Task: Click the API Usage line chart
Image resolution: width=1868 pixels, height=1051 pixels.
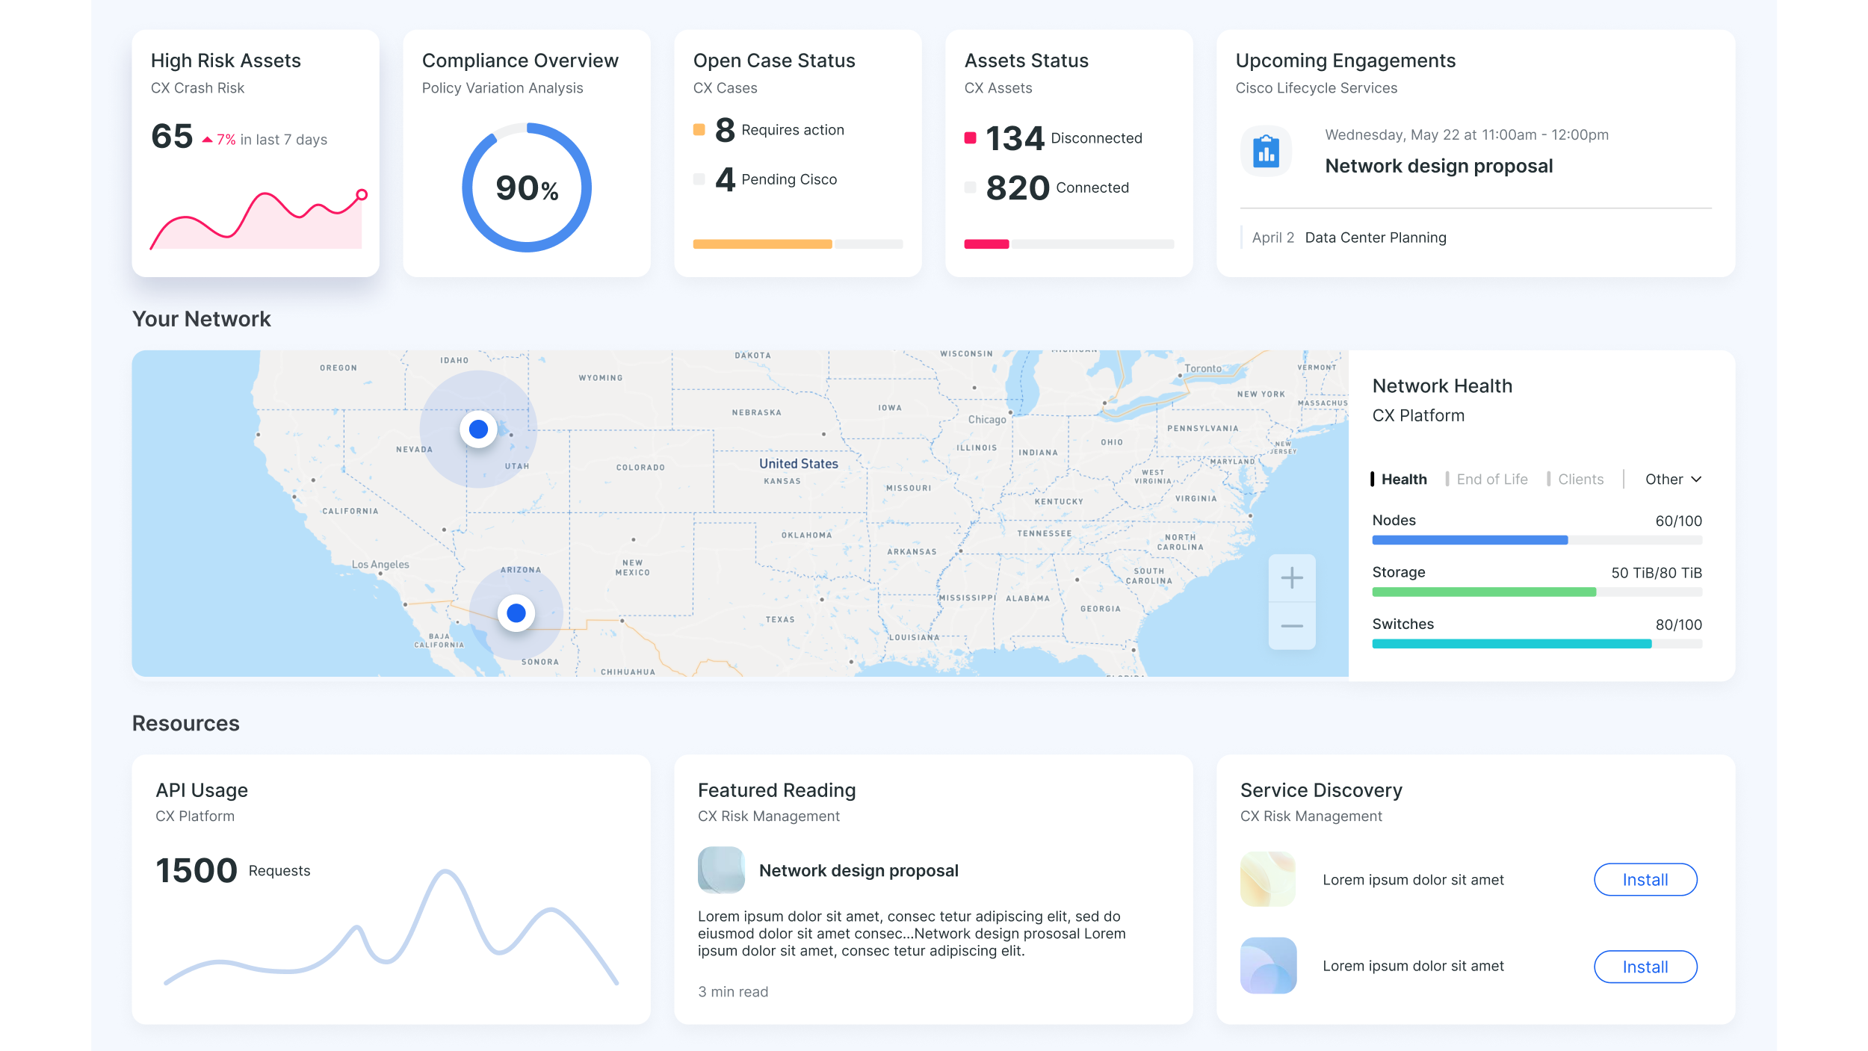Action: click(391, 928)
